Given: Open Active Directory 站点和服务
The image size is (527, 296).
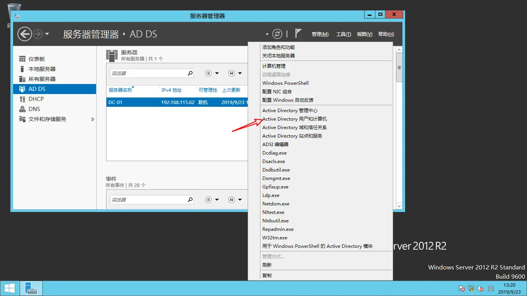Looking at the screenshot, I should click(320, 136).
